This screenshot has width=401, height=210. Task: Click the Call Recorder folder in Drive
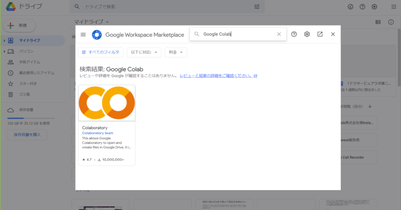pos(359,157)
